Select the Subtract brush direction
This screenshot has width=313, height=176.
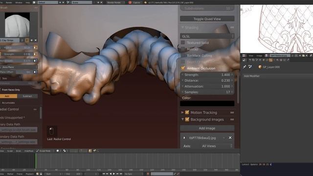tap(27, 96)
